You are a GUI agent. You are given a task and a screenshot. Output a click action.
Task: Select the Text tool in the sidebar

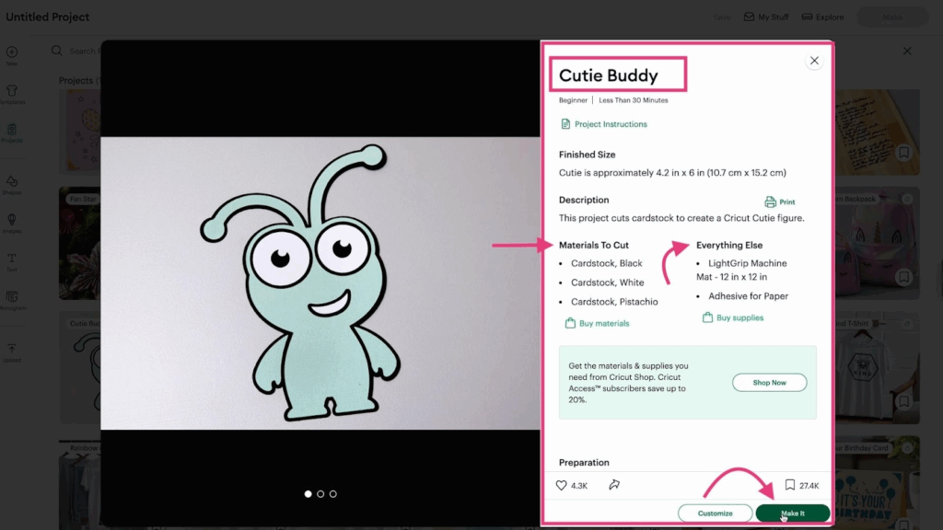(11, 262)
